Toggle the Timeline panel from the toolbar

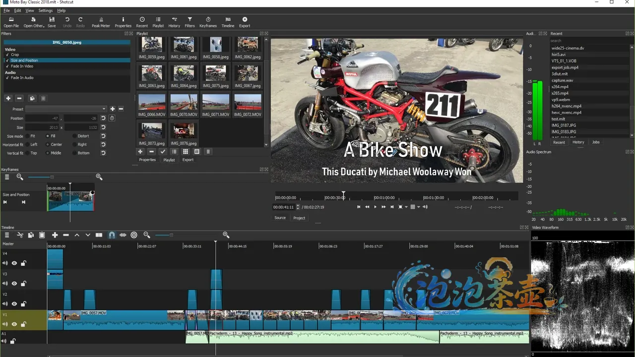point(228,22)
